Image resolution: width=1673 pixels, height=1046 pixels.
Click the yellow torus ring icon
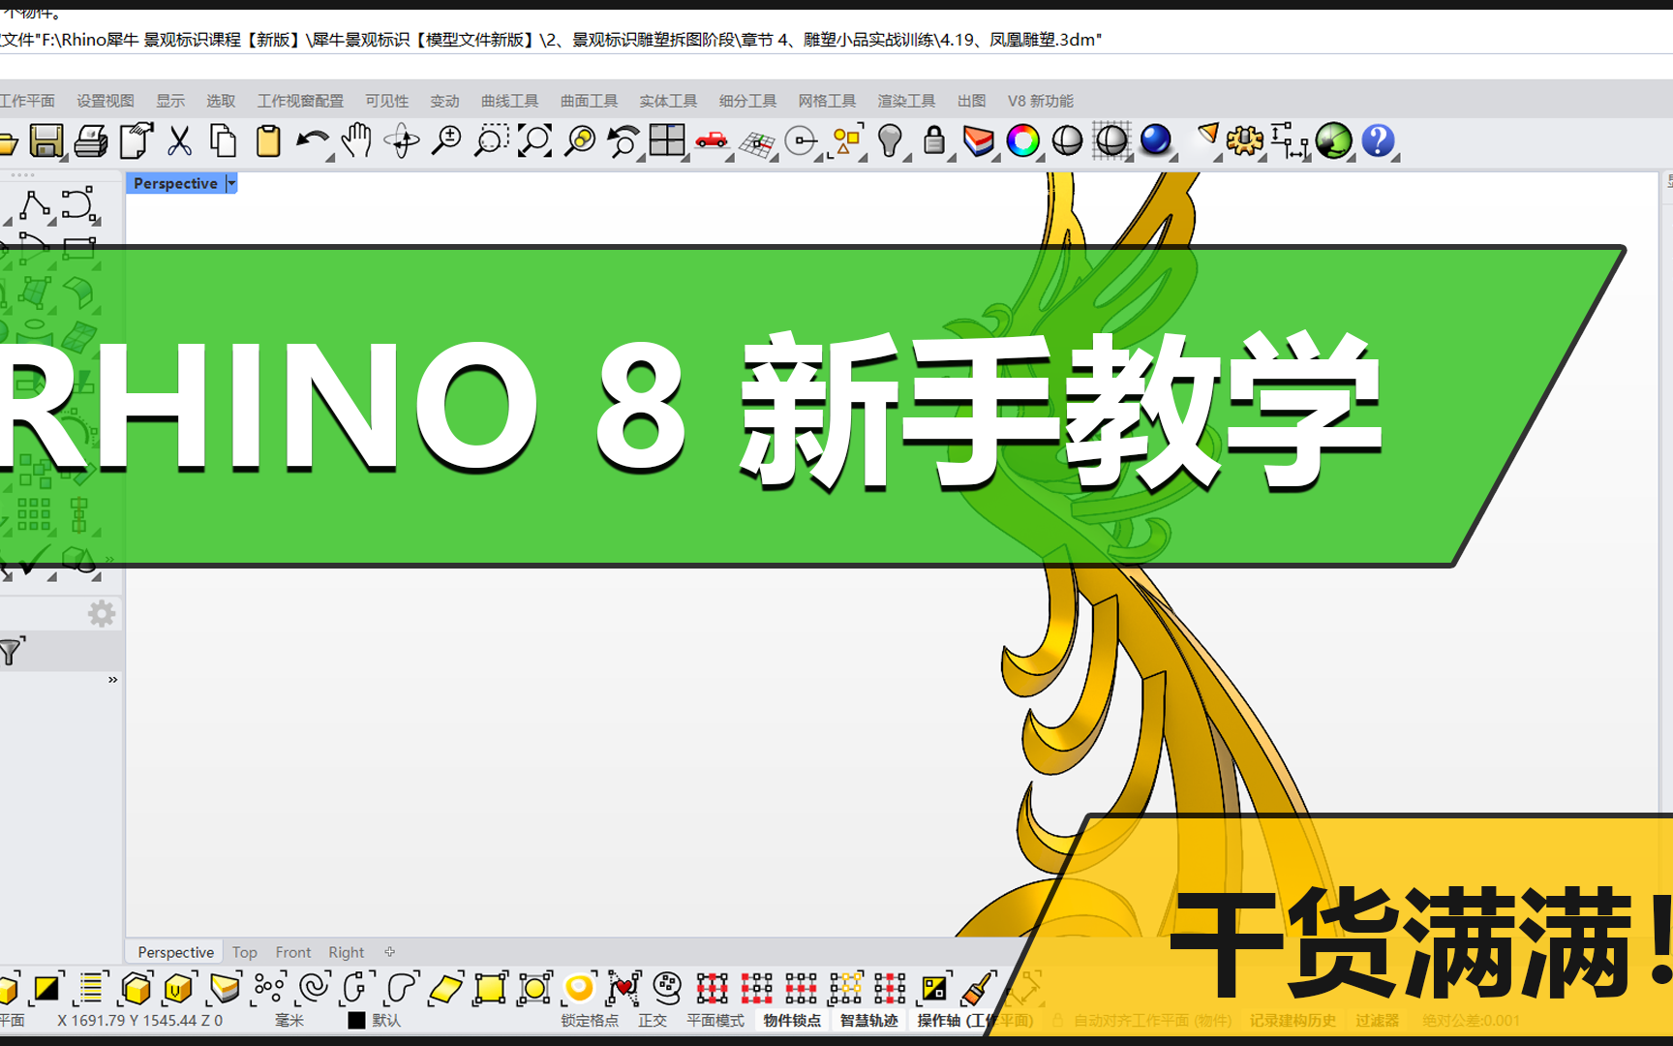[579, 988]
